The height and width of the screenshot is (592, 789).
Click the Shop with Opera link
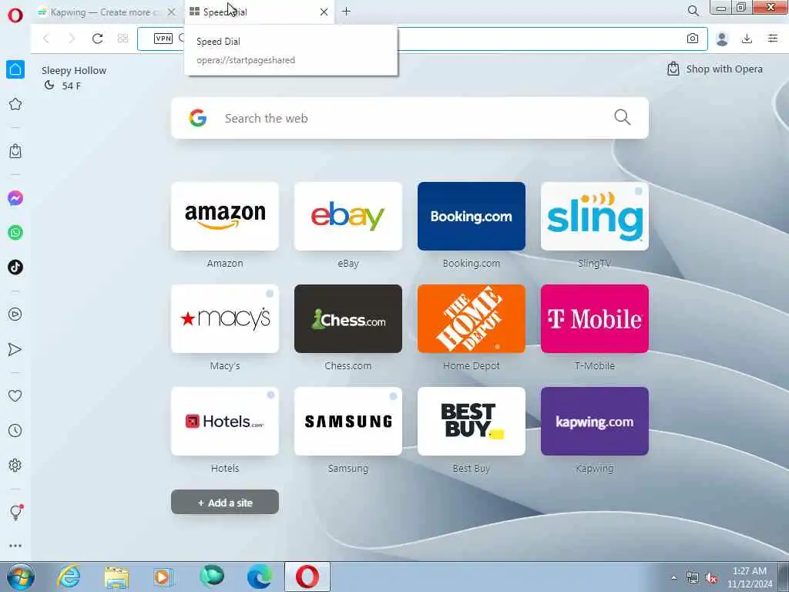pos(714,69)
